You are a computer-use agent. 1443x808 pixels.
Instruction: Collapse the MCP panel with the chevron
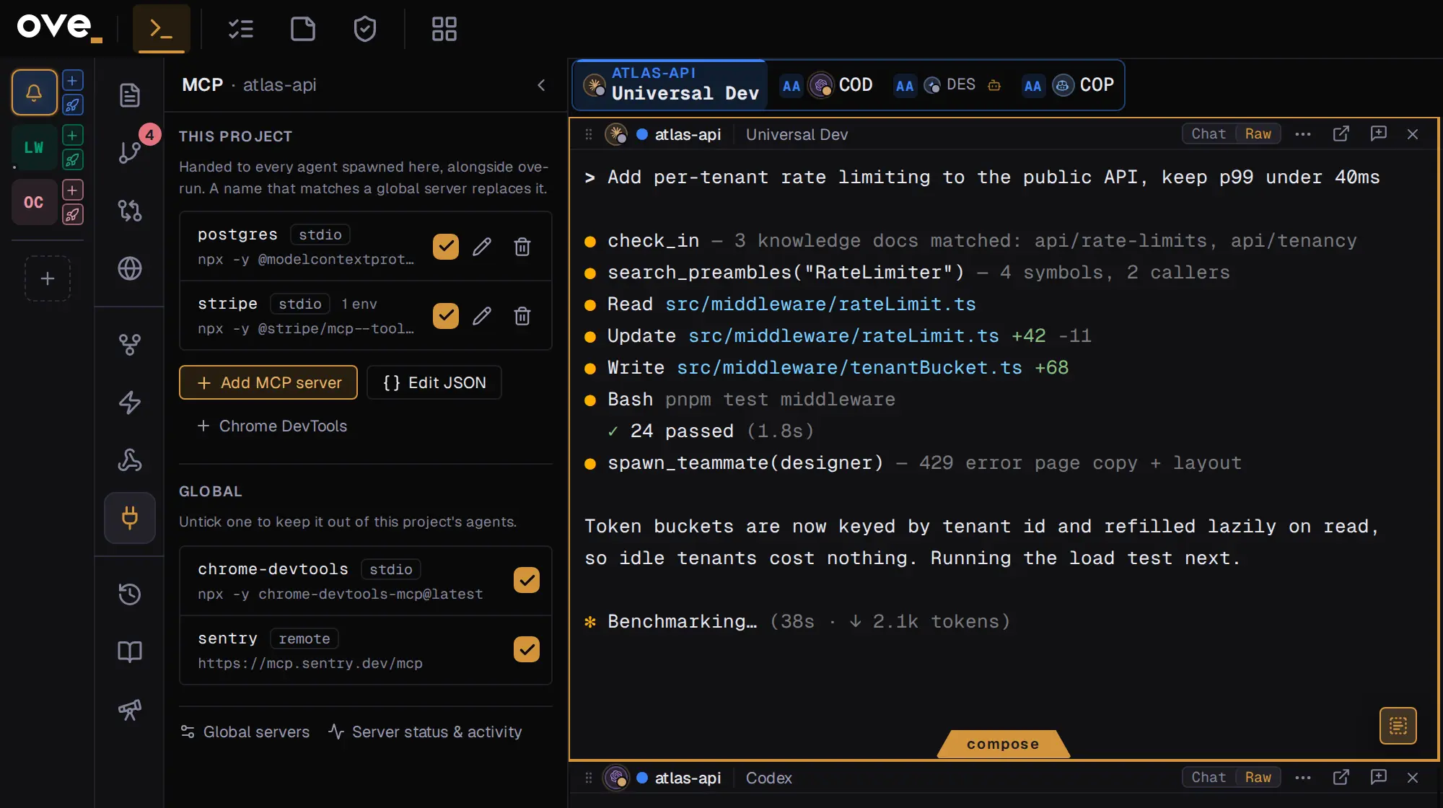(542, 85)
